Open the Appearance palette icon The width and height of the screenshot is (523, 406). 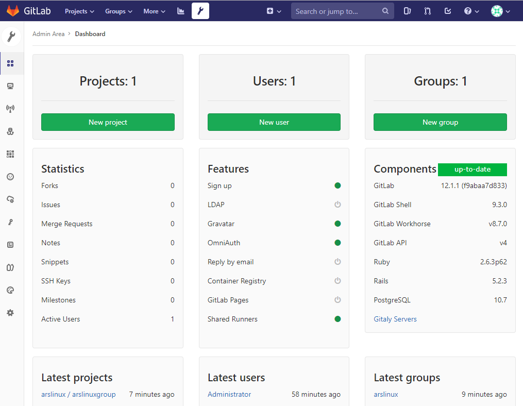tap(10, 290)
